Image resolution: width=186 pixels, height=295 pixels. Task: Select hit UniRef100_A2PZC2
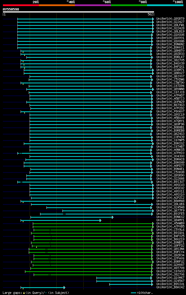(170, 198)
